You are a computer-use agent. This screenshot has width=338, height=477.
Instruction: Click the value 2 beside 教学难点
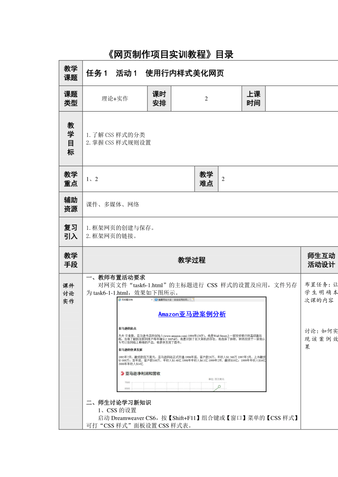[x=223, y=179]
